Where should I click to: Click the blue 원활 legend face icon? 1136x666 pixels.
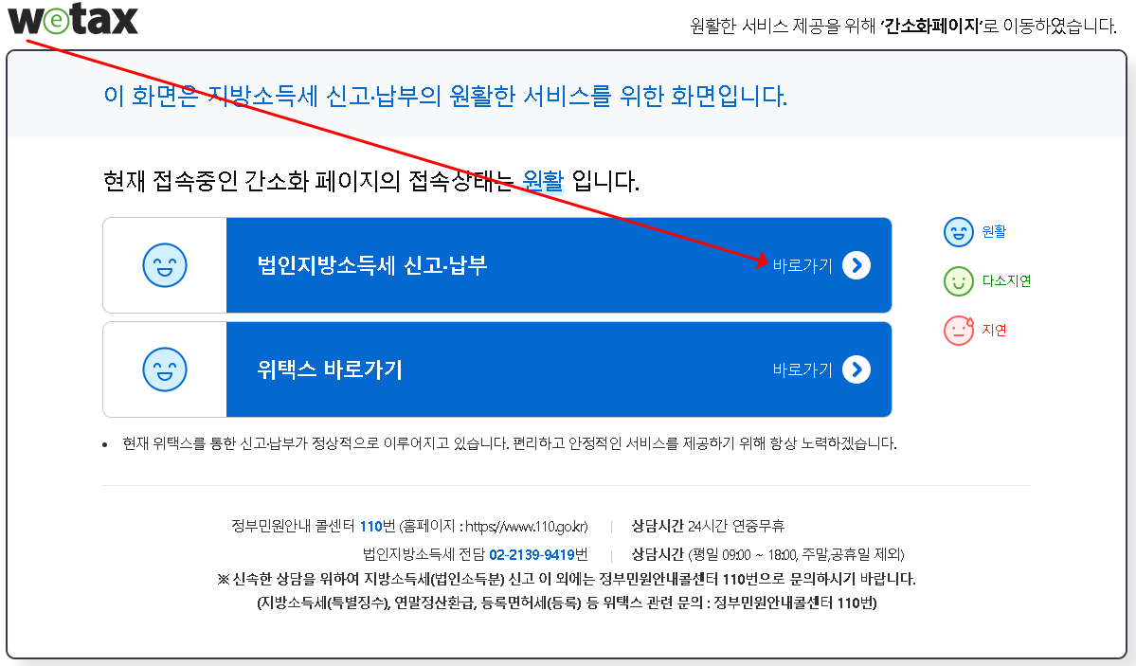coord(959,233)
